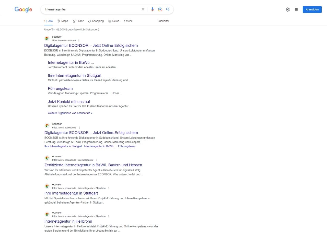The image size is (327, 242).
Task: Click the Google logo
Action: click(x=23, y=10)
